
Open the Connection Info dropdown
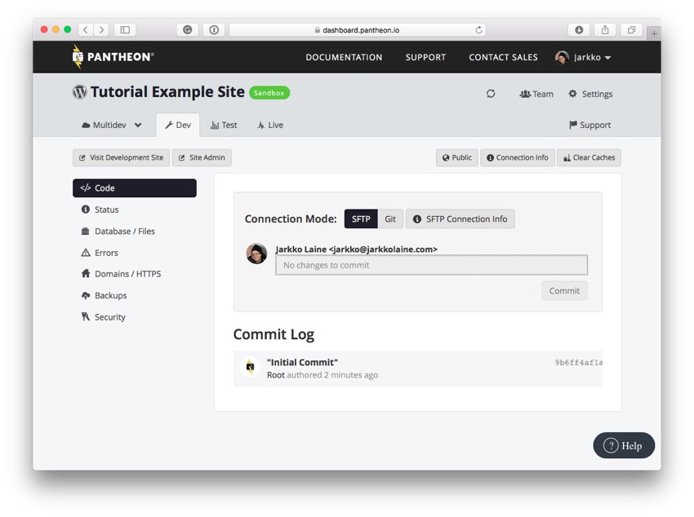click(518, 157)
